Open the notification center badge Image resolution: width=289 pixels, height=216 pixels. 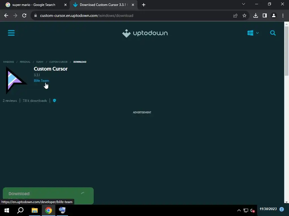282,209
